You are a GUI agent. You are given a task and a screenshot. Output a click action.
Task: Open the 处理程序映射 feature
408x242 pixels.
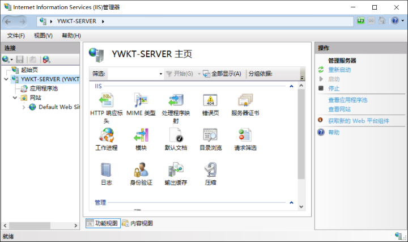tap(176, 108)
